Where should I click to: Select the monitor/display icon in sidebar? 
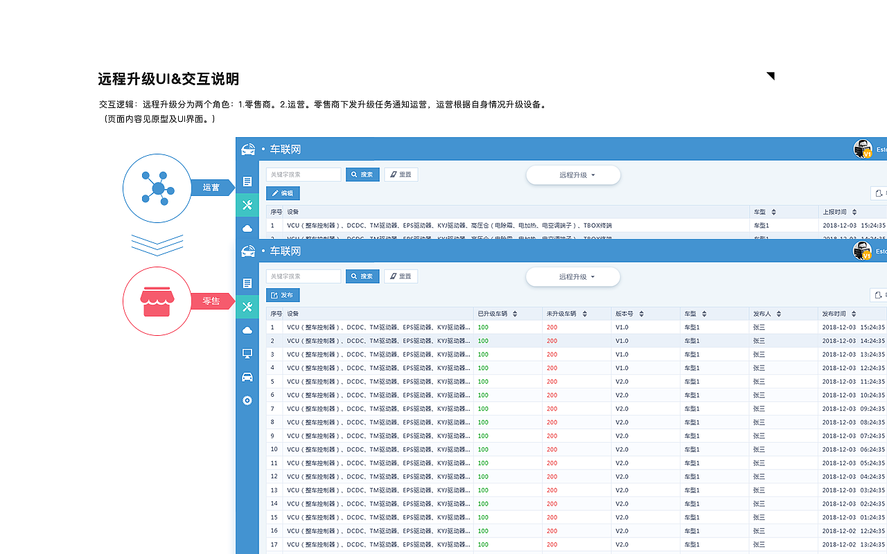[x=247, y=354]
